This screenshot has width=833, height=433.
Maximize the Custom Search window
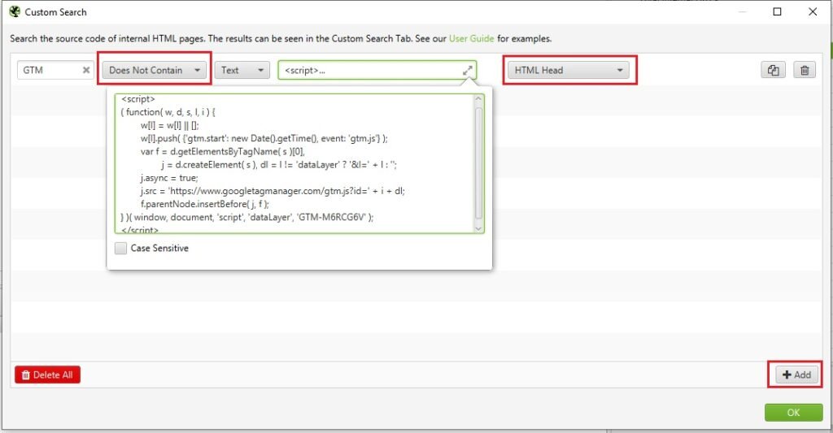click(x=777, y=12)
